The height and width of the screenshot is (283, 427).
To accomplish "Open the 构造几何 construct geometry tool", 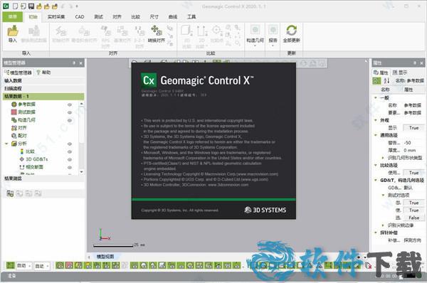I will coord(255,35).
